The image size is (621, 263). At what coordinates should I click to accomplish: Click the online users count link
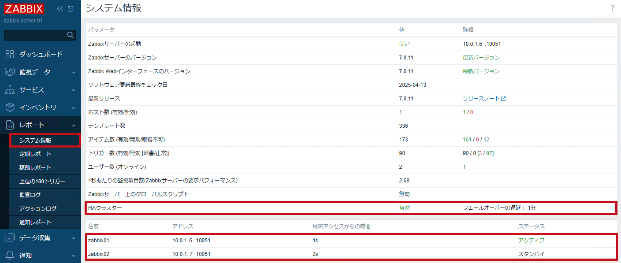[x=464, y=167]
